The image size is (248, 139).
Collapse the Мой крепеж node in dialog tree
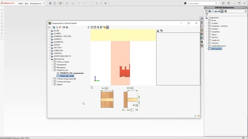click(x=49, y=59)
